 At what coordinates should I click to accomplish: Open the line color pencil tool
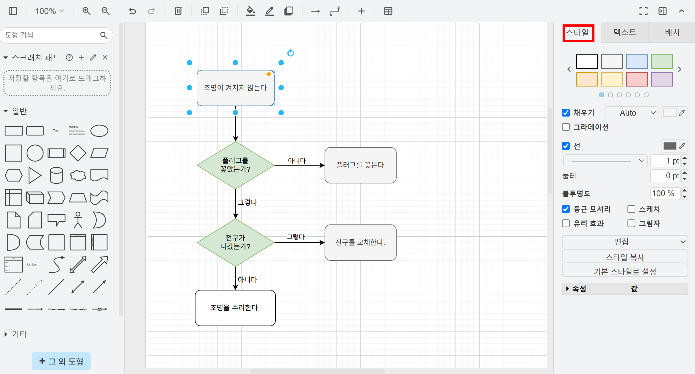[270, 11]
